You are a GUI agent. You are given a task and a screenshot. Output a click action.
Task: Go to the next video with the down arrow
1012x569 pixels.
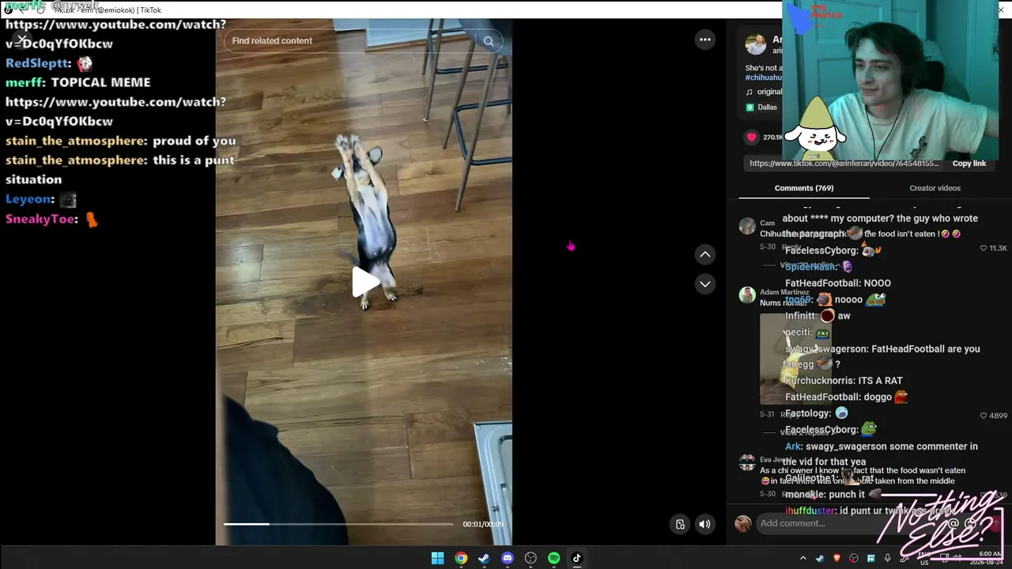coord(705,284)
